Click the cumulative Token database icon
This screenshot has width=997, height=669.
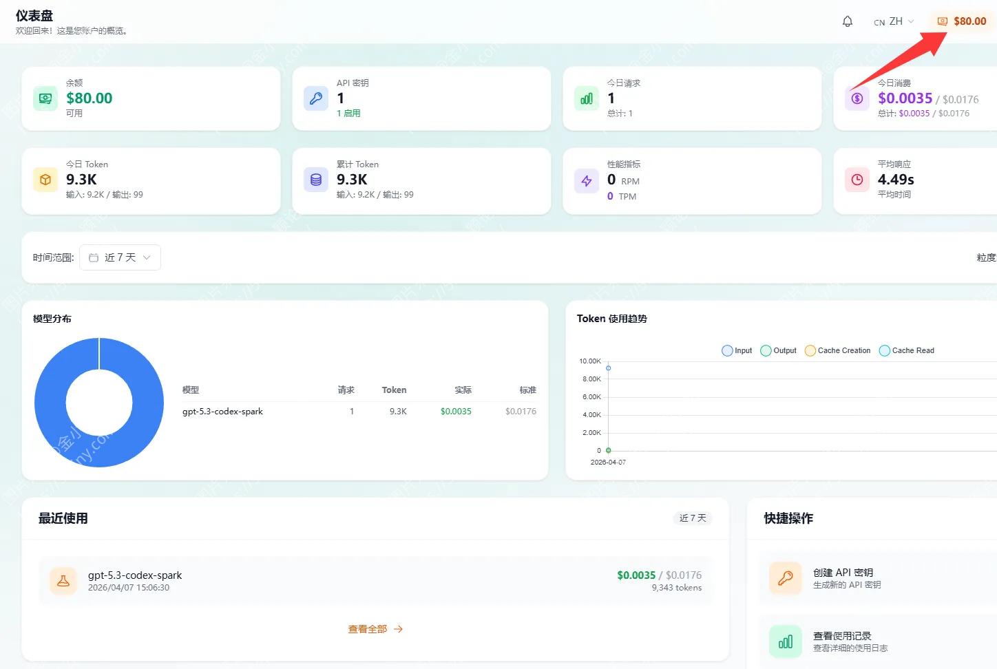pyautogui.click(x=316, y=180)
